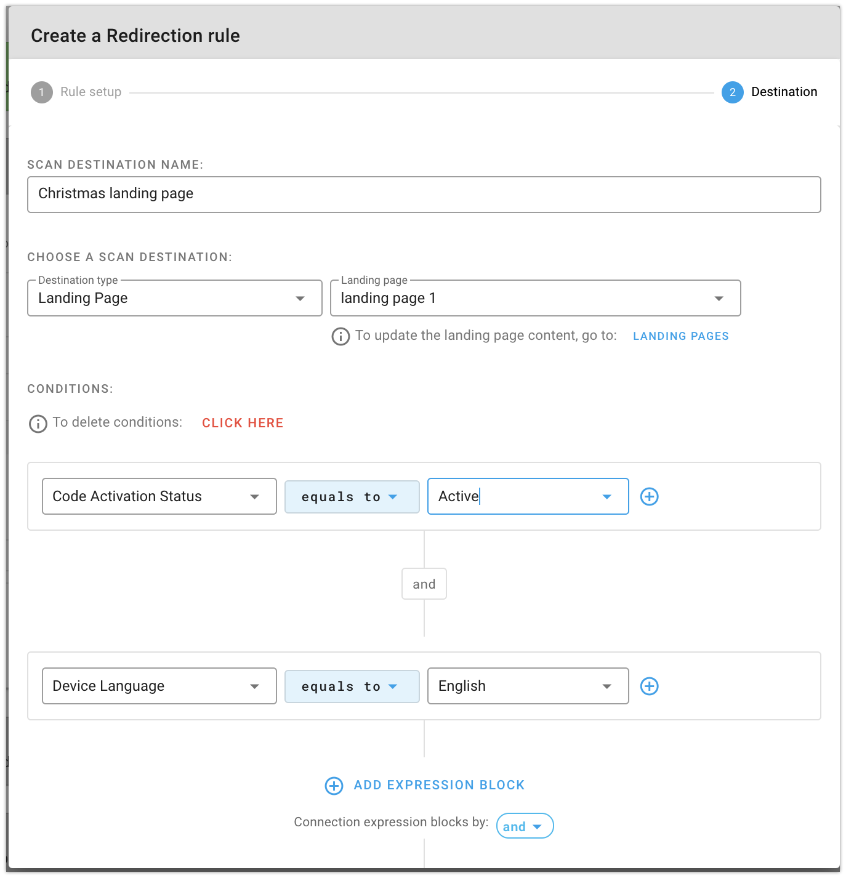Open the English value dropdown

(x=528, y=686)
